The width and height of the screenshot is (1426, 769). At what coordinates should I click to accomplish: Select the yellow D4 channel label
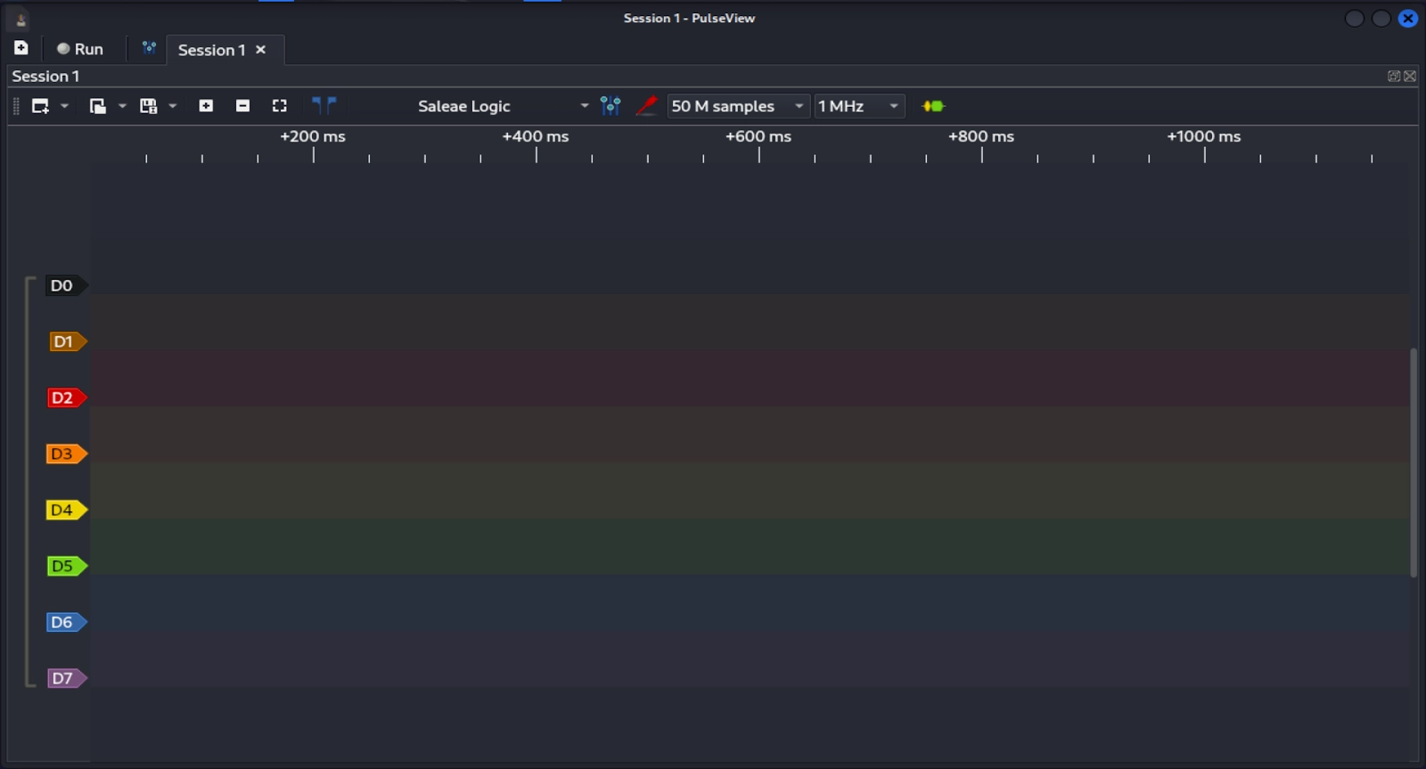(x=67, y=511)
